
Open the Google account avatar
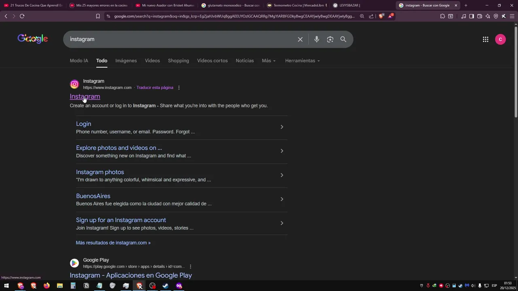pos(501,39)
